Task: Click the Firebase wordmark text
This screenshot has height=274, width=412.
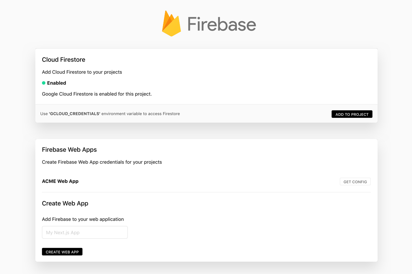Action: click(x=221, y=24)
